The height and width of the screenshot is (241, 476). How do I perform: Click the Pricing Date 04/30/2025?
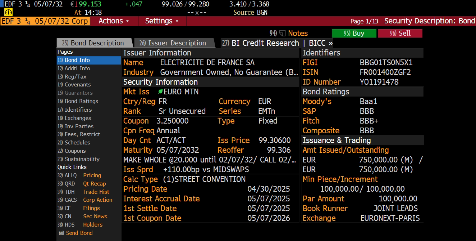269,189
